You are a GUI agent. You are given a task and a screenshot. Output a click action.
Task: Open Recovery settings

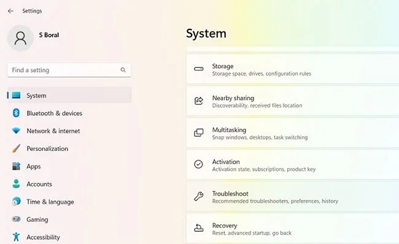coord(293,228)
